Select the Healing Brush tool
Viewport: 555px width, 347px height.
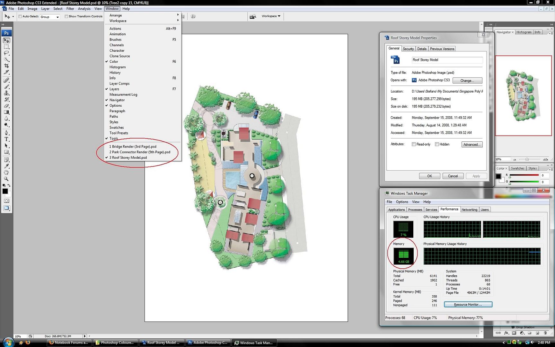pyautogui.click(x=6, y=80)
